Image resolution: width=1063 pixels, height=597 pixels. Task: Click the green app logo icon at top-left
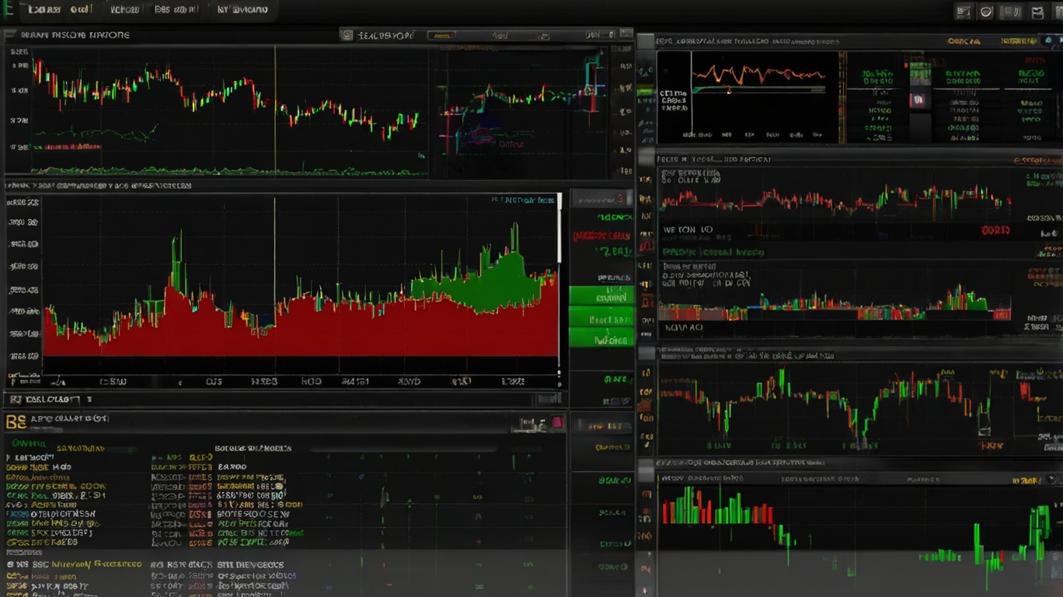(x=6, y=9)
